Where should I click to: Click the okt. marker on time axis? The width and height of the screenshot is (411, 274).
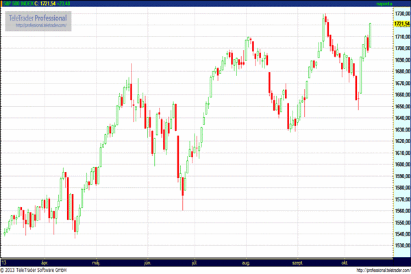345,262
